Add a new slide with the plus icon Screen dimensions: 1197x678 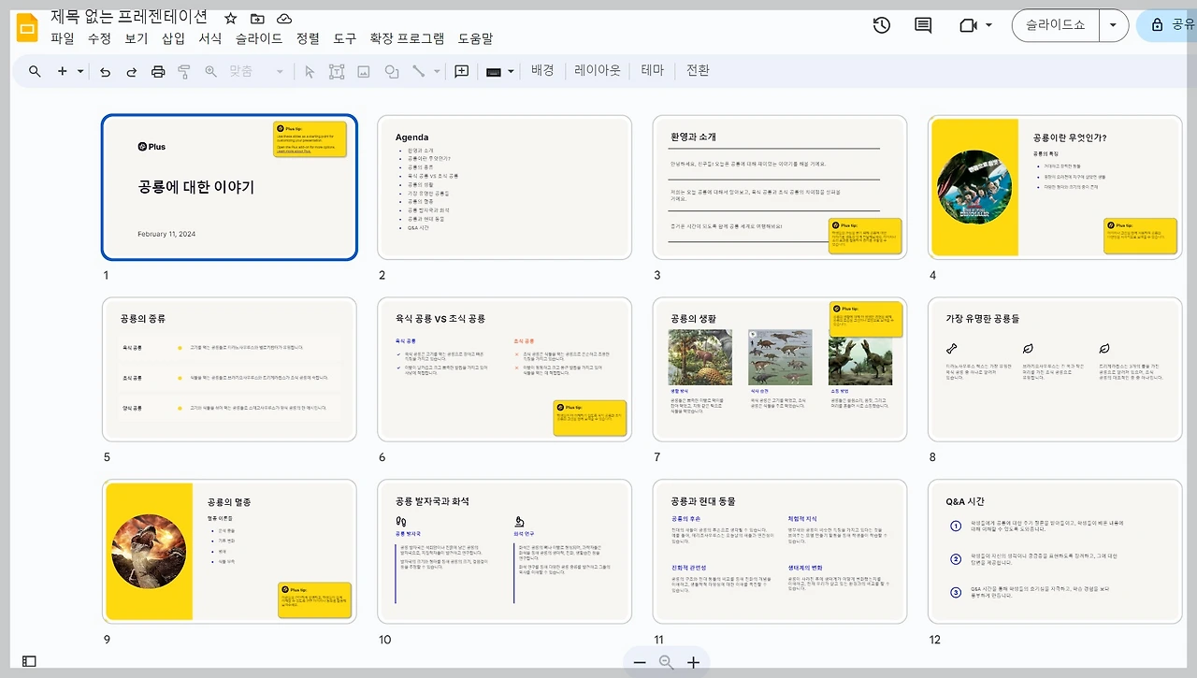(63, 71)
